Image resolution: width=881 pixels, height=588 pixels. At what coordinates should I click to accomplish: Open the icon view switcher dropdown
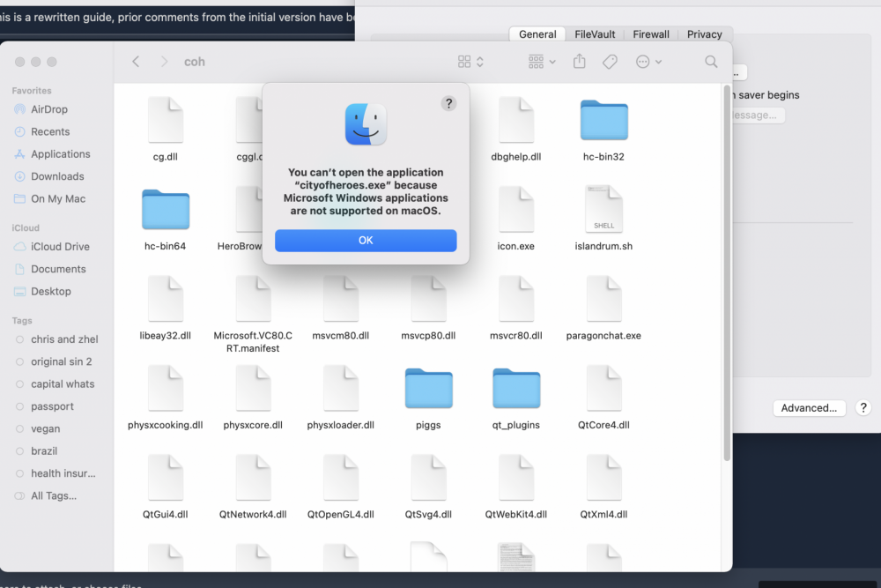tap(470, 62)
